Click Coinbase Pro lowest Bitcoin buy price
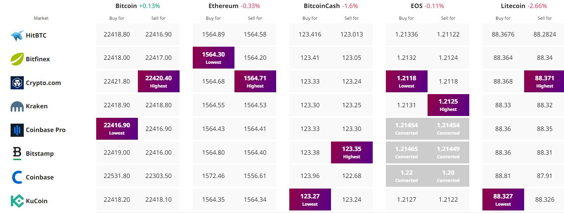Image resolution: width=564 pixels, height=213 pixels. pos(117,128)
